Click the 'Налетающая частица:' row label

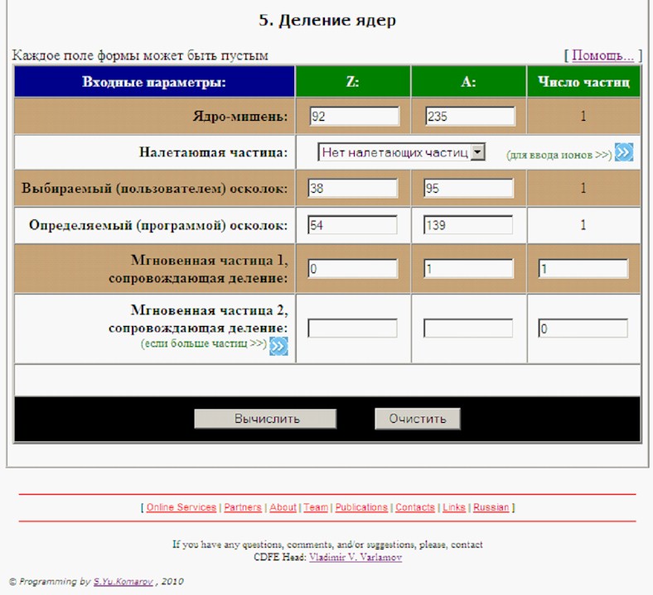pos(213,152)
